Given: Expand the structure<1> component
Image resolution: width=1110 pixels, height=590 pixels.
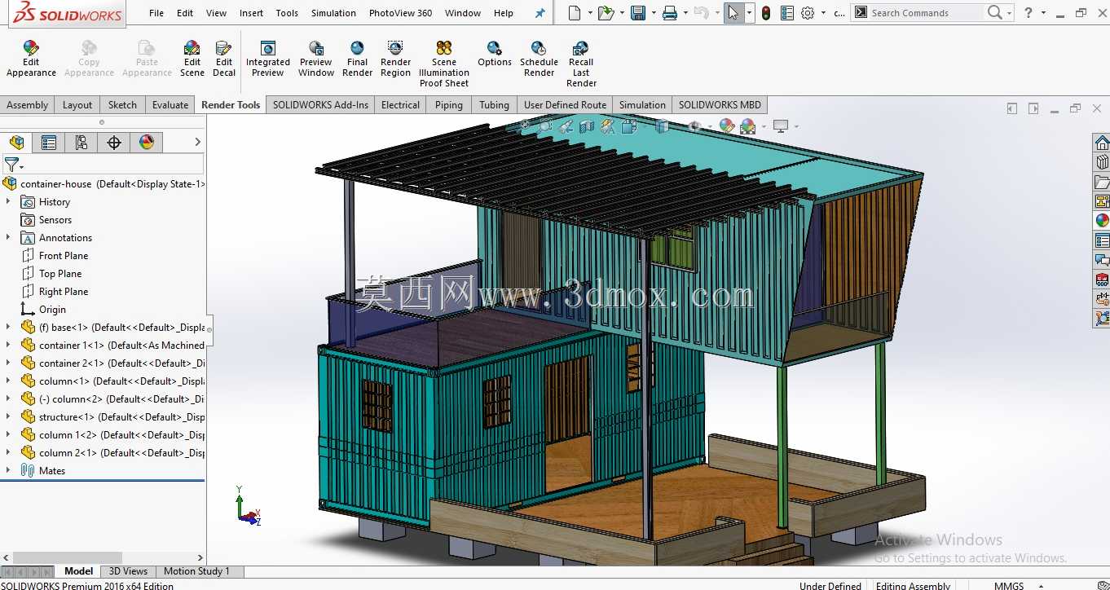Looking at the screenshot, I should click(x=8, y=416).
